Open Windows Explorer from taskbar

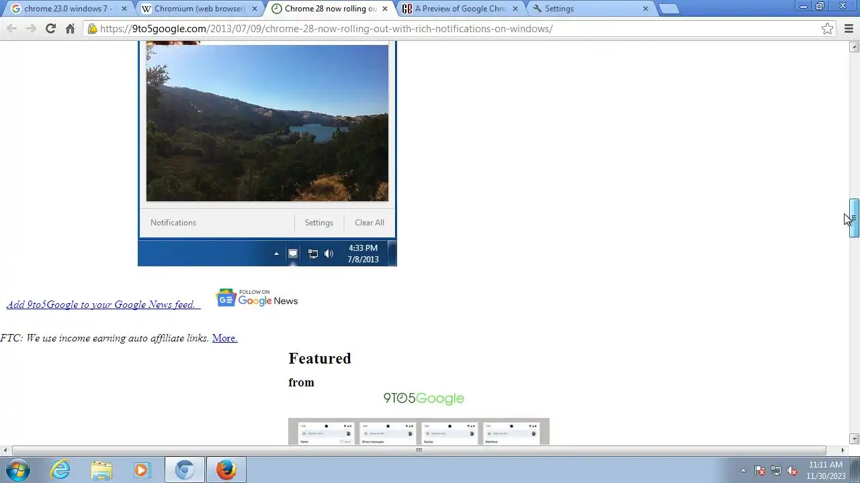point(101,470)
